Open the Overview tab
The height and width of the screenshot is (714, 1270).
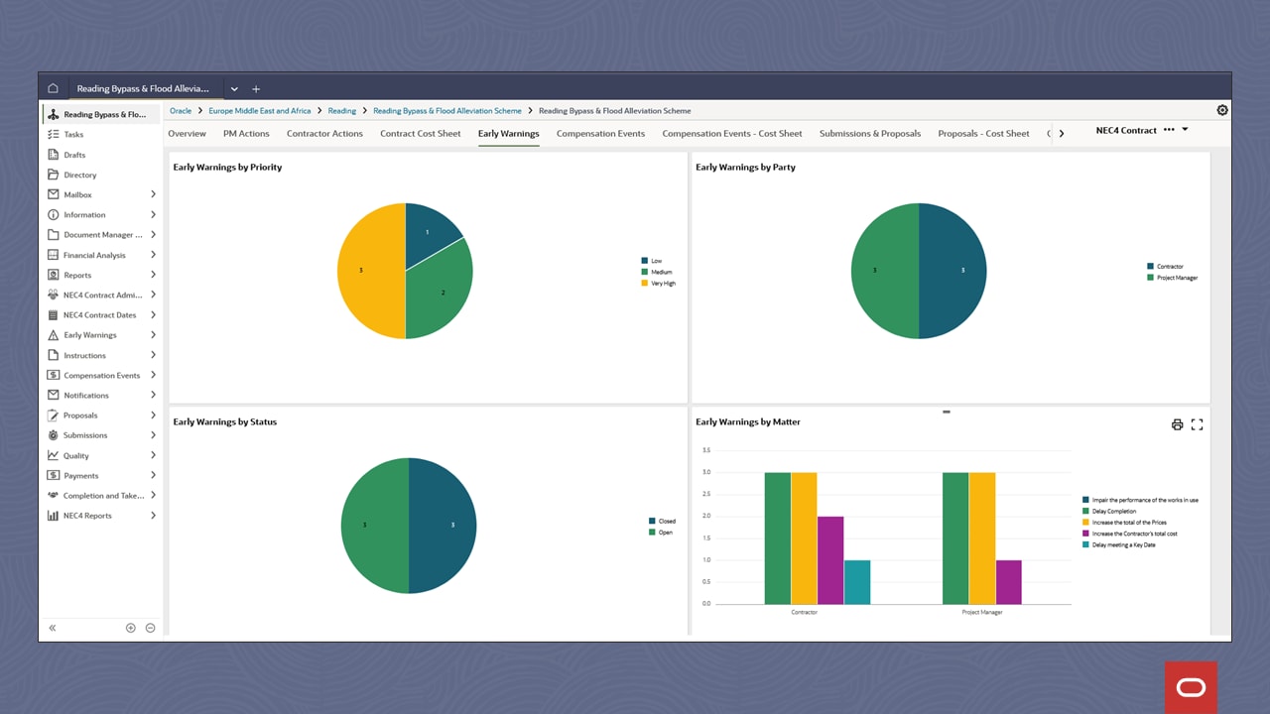(x=188, y=133)
